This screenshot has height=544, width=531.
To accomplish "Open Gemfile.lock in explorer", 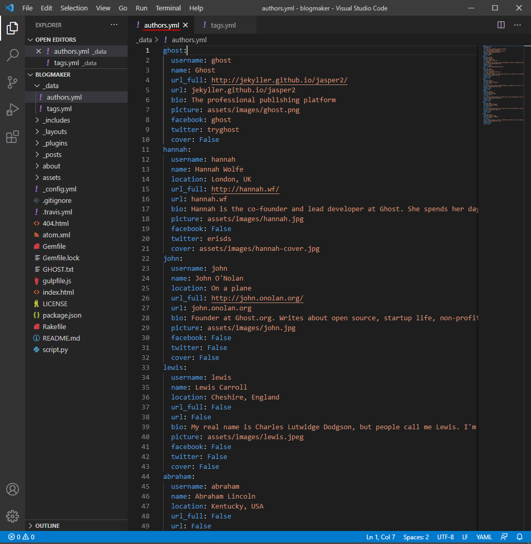I will (x=76, y=258).
